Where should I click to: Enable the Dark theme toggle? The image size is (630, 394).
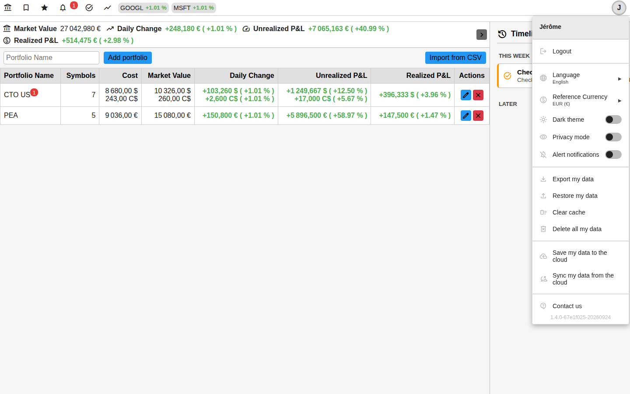pyautogui.click(x=613, y=120)
